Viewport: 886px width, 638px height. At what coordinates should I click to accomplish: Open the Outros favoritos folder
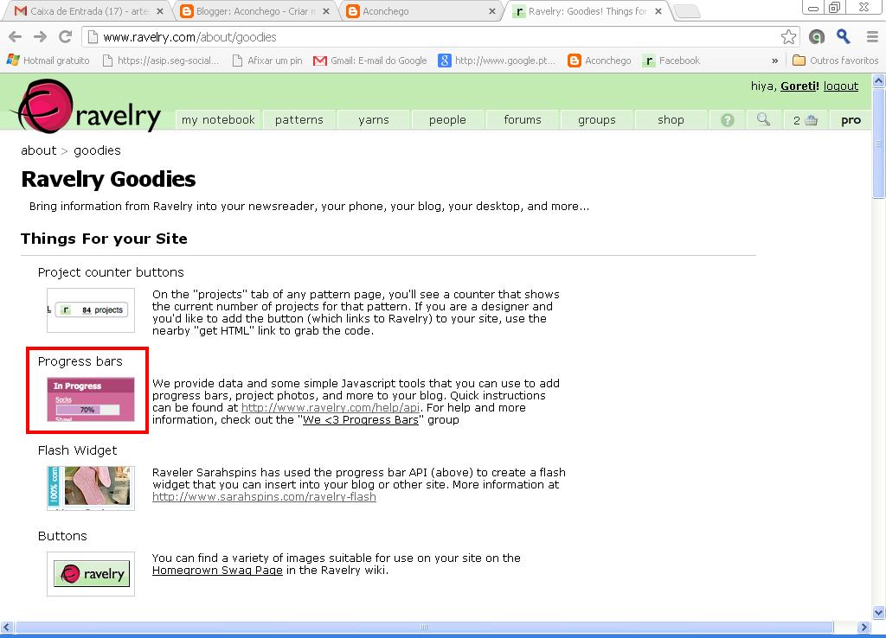(x=836, y=61)
